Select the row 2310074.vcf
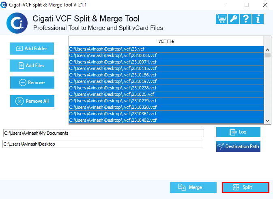This screenshot has width=273, height=199. 166,62
